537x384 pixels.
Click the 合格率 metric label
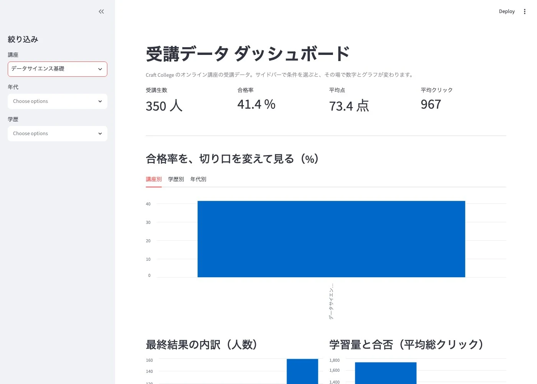tap(245, 90)
